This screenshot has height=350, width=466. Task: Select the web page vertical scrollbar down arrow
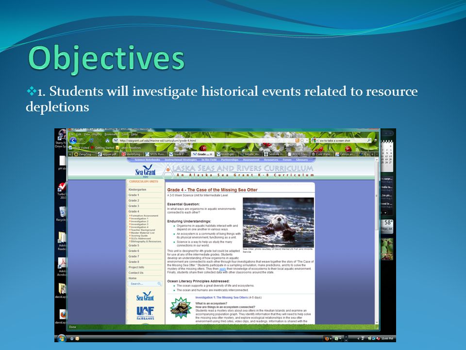click(x=377, y=322)
